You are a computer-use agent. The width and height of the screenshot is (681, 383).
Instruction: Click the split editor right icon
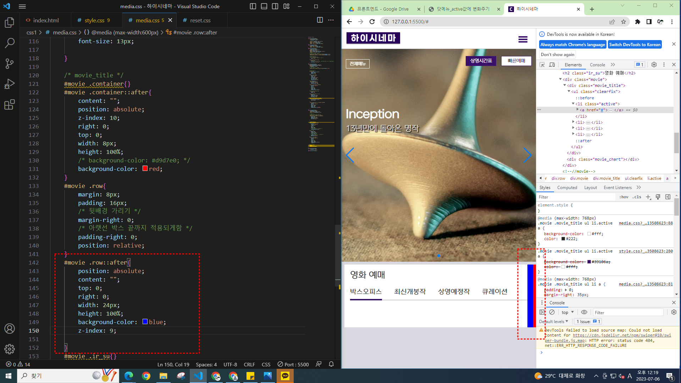(x=320, y=20)
